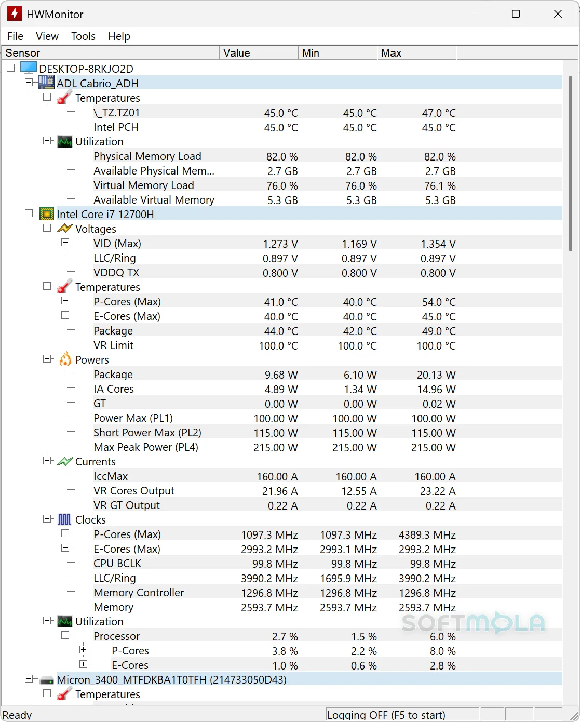The height and width of the screenshot is (722, 580).
Task: Maximize the HWMonitor window
Action: (516, 14)
